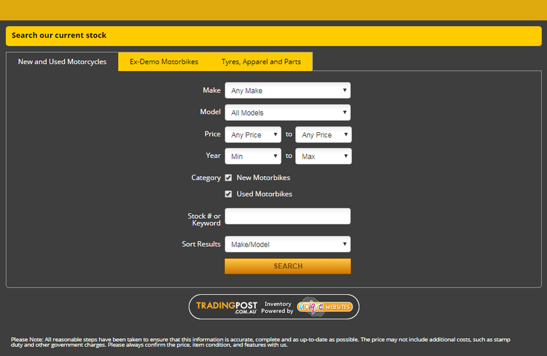Click the Sort Results label
The width and height of the screenshot is (547, 356).
click(x=201, y=244)
